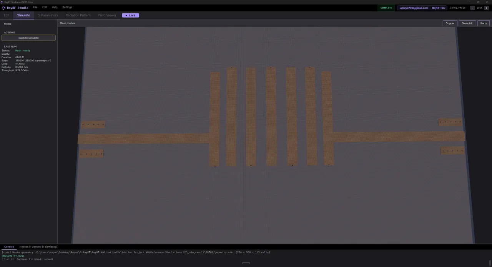492x267 pixels.
Task: Click the left copper feed line in mesh preview
Action: tap(144, 138)
